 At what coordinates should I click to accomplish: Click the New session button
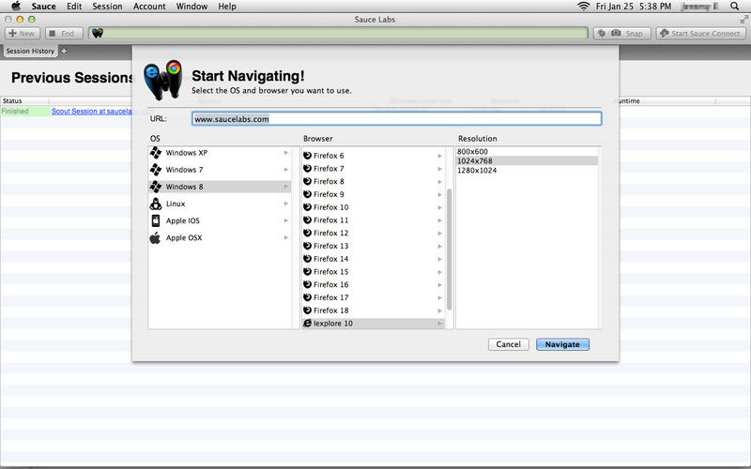pyautogui.click(x=22, y=34)
